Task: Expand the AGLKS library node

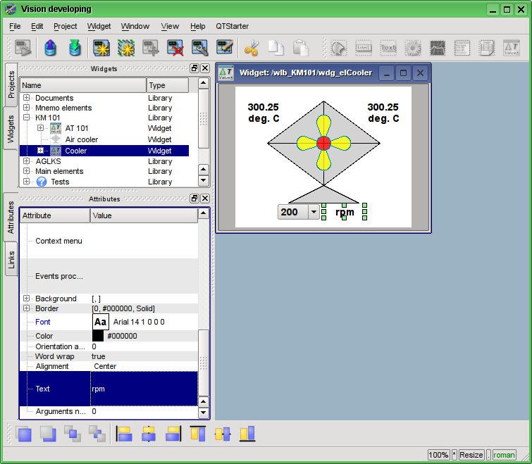Action: coord(27,161)
